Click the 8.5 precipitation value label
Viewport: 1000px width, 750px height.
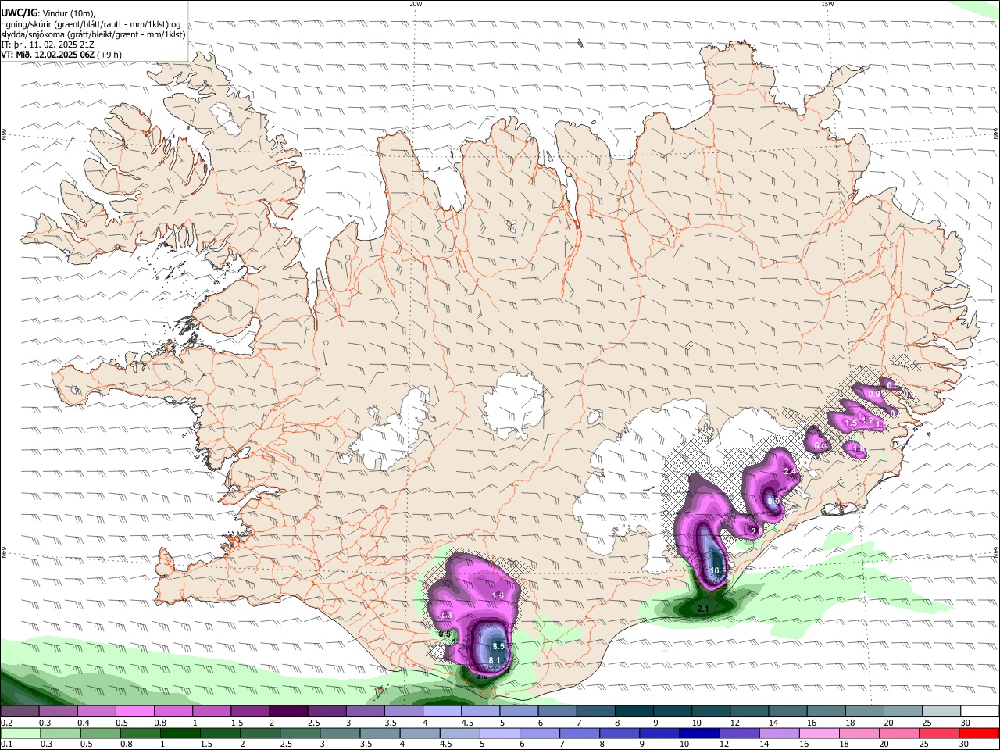(x=499, y=647)
